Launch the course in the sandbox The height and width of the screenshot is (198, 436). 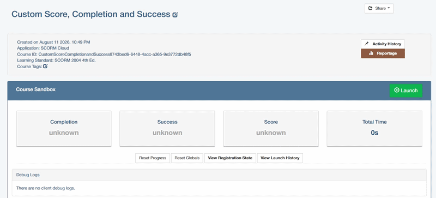(406, 91)
